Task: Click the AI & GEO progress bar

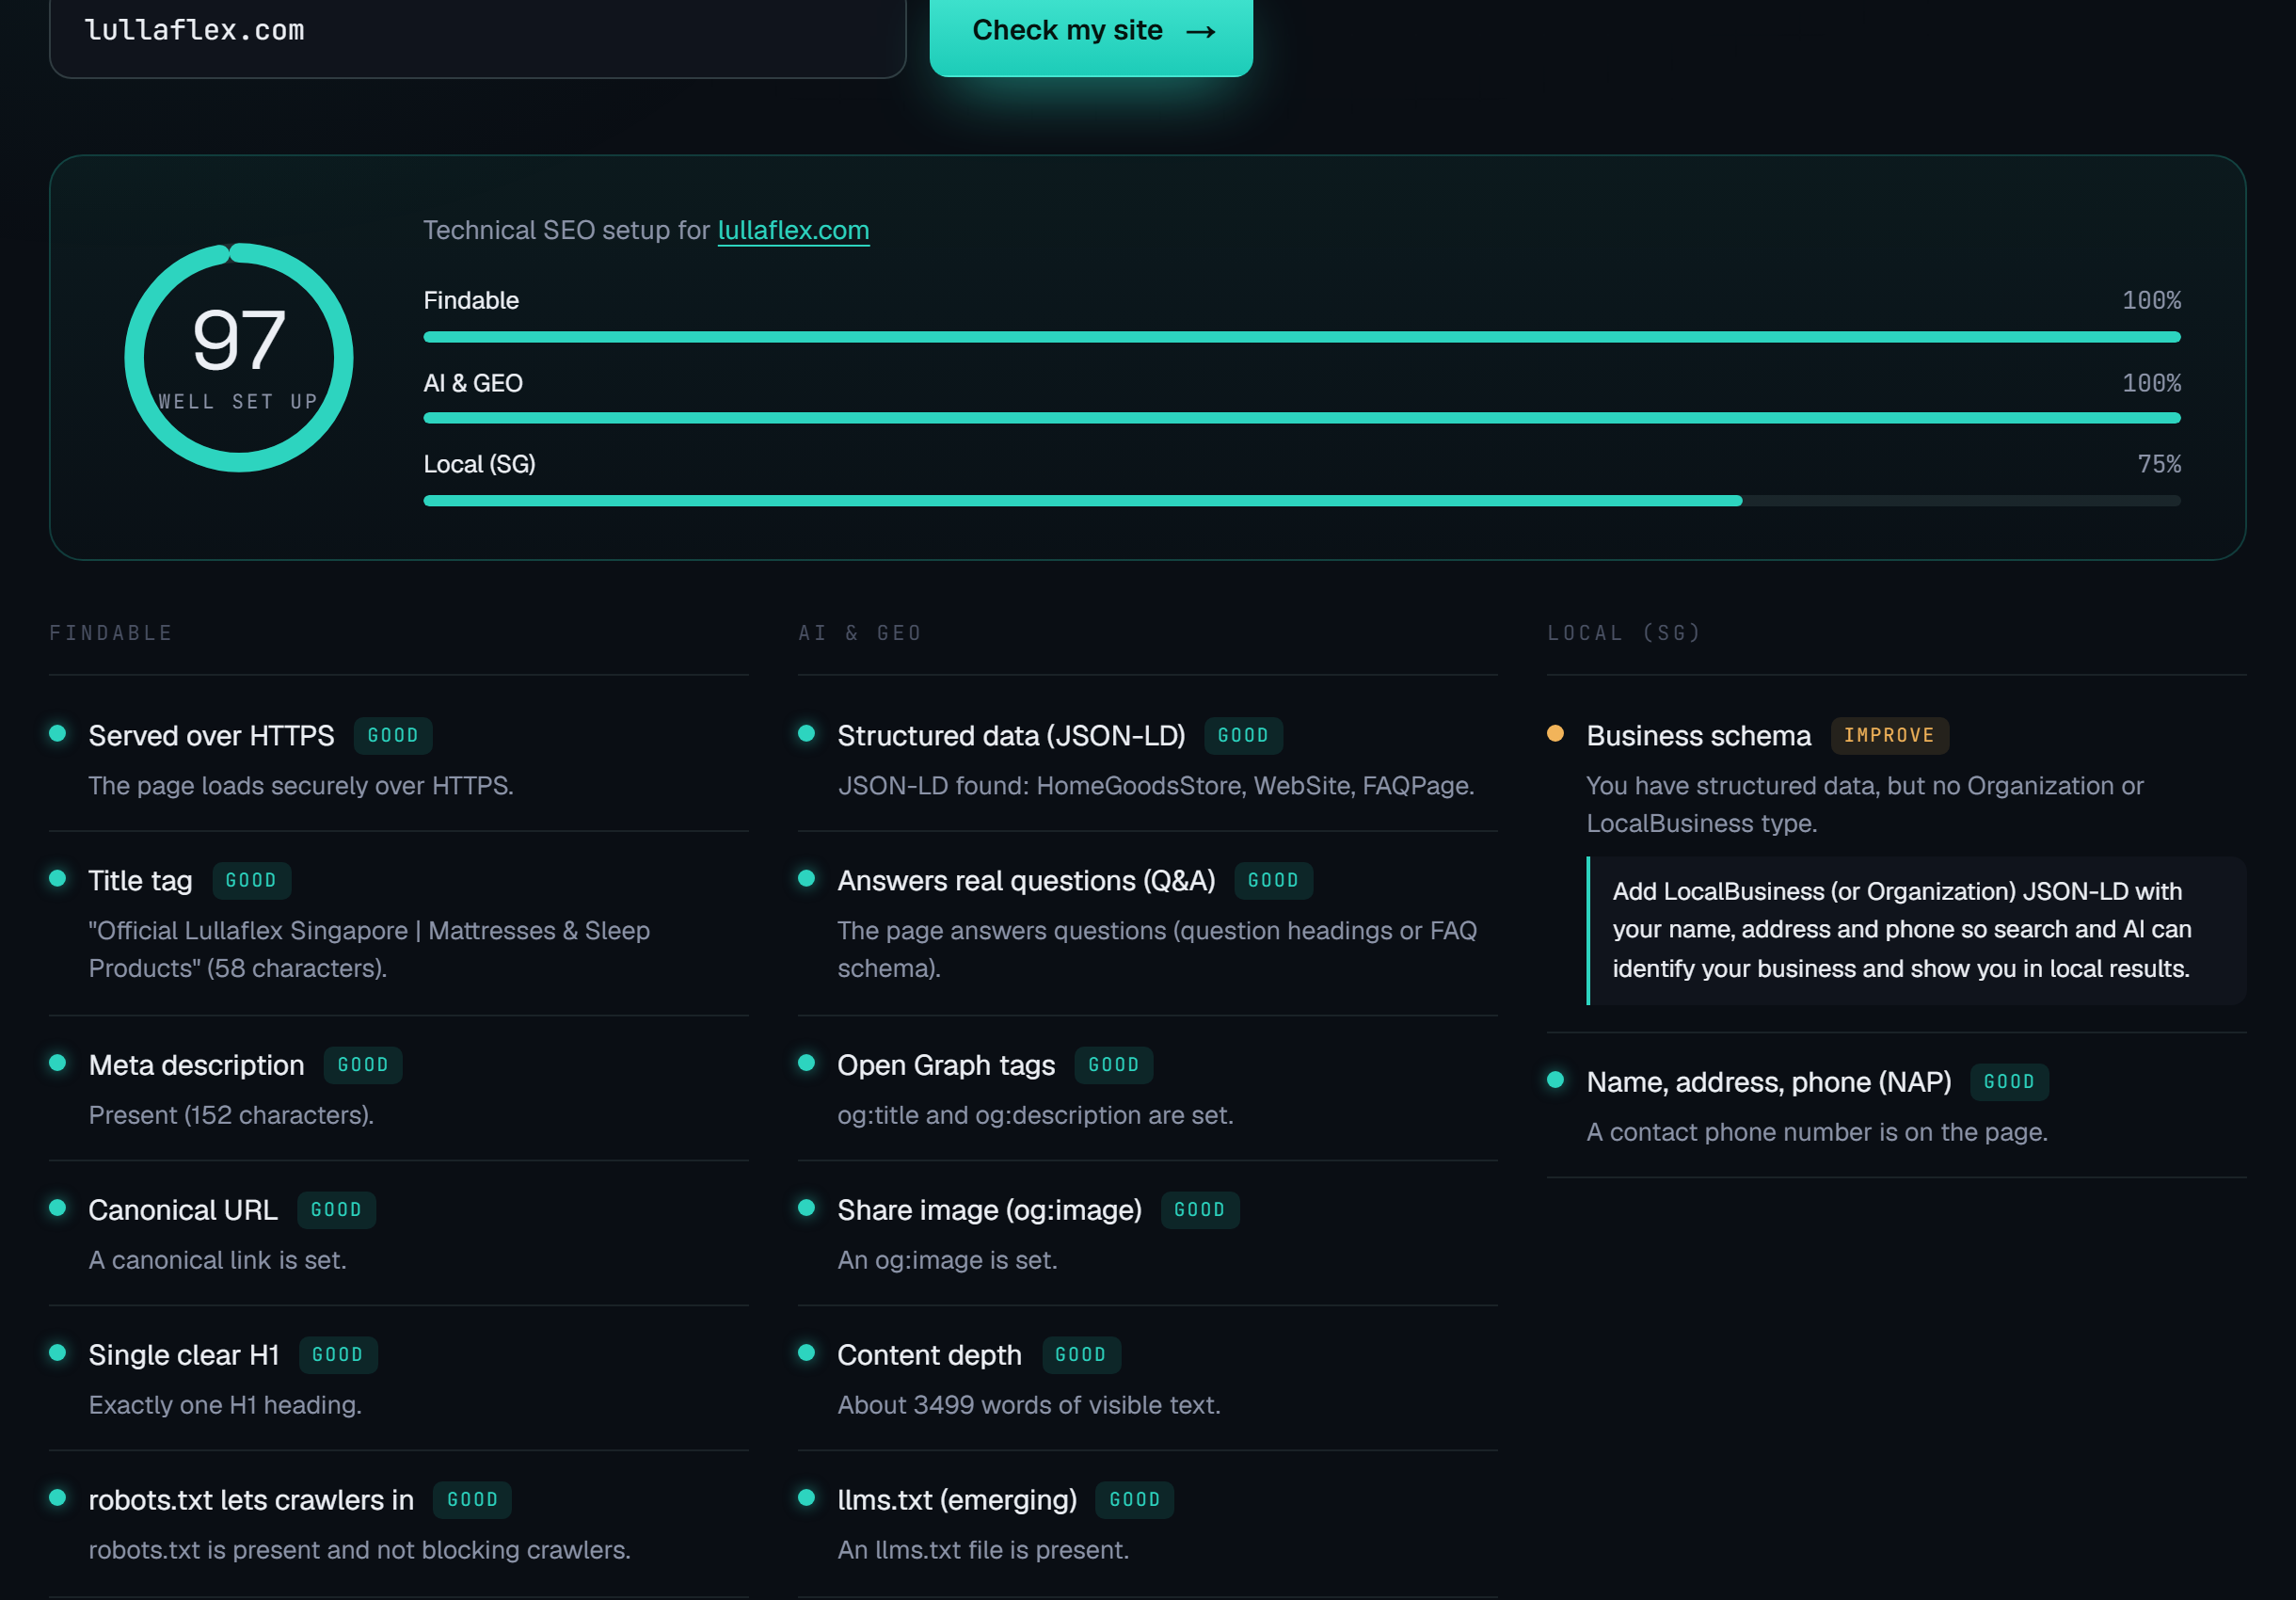Action: click(x=1302, y=418)
